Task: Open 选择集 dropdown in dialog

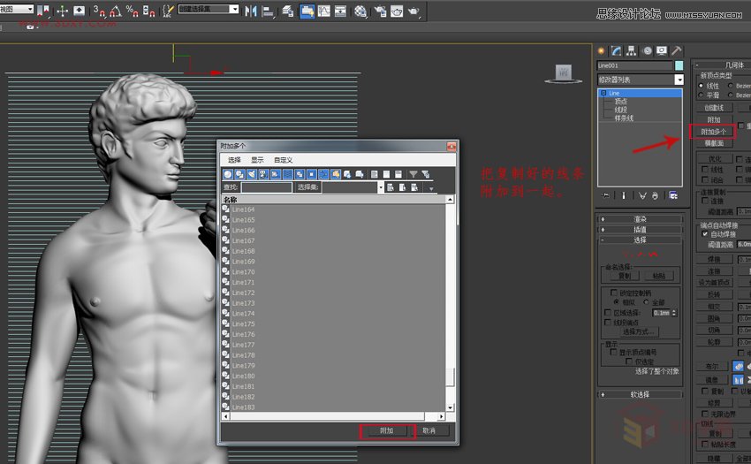Action: pyautogui.click(x=381, y=187)
